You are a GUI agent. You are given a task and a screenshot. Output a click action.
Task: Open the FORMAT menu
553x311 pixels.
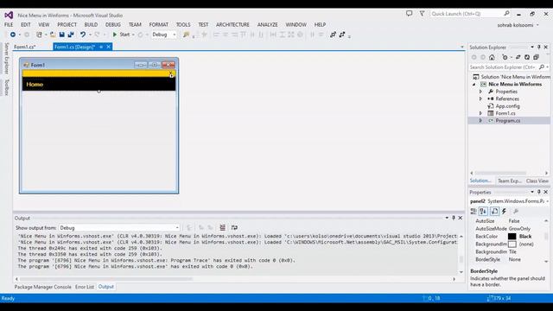pos(159,25)
